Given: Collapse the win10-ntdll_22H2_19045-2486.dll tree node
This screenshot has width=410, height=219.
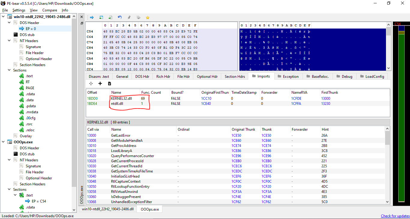Looking at the screenshot, I should coord(3,17).
